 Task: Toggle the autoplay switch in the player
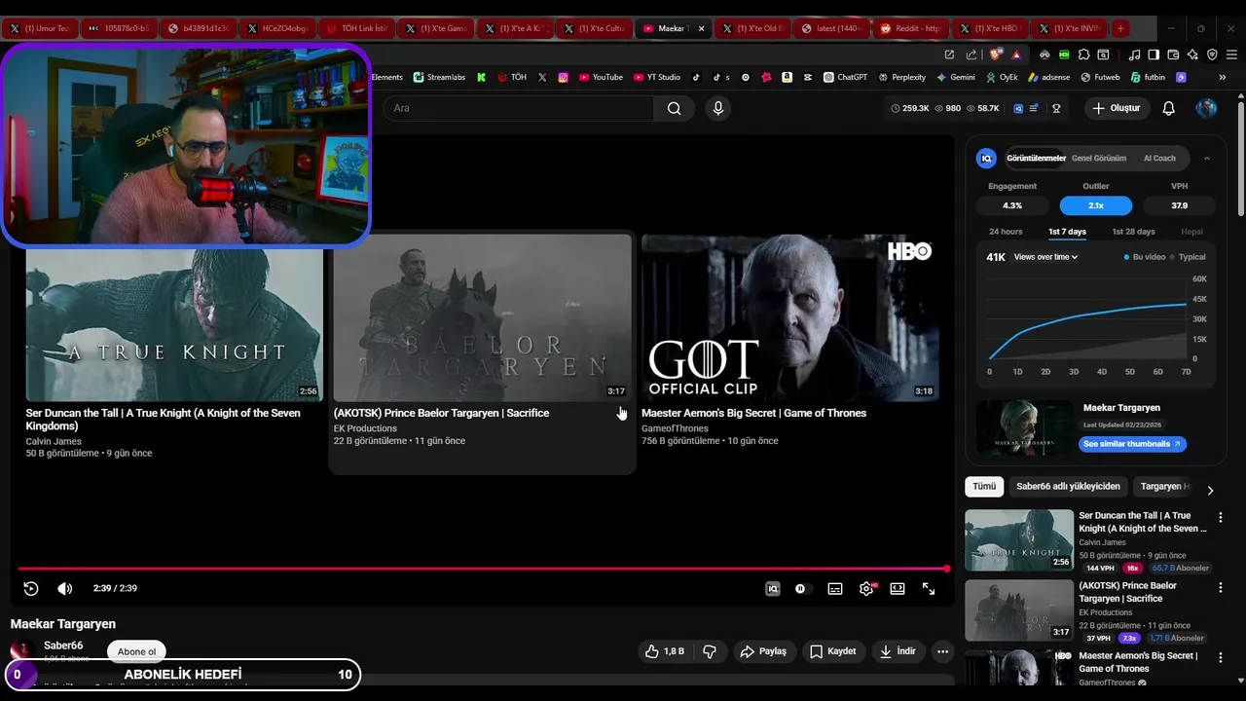[x=801, y=588]
